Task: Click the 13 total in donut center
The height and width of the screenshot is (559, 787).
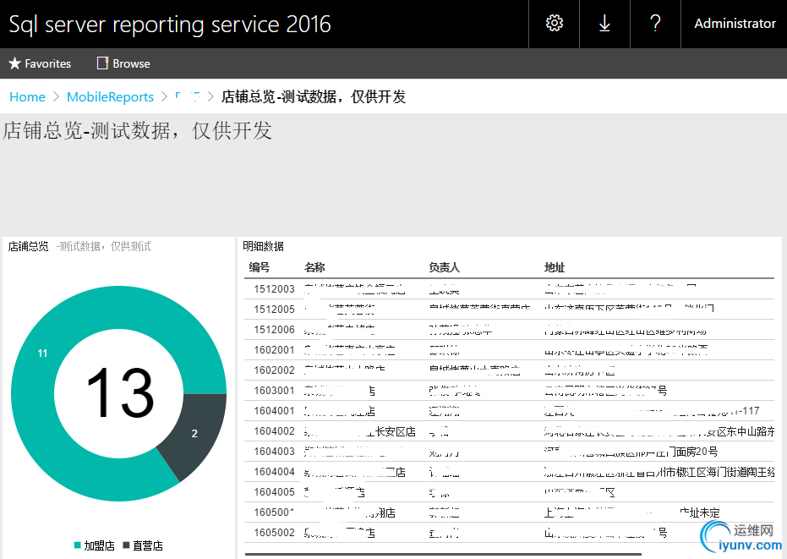Action: 119,392
